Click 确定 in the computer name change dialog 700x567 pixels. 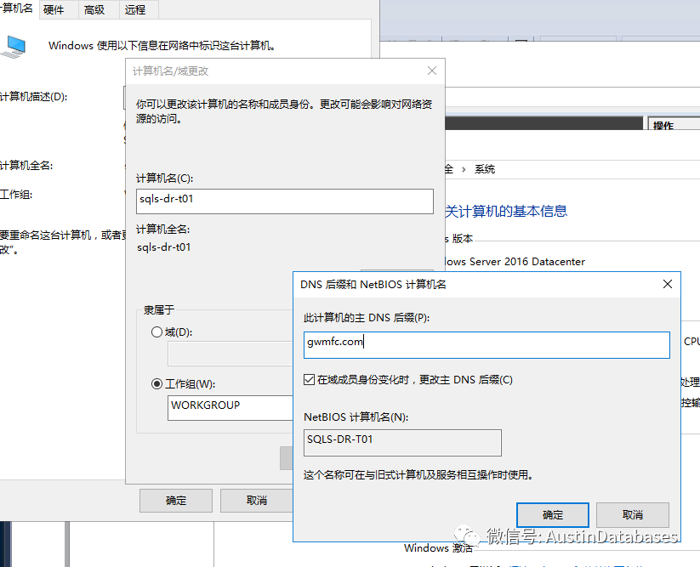tap(176, 501)
